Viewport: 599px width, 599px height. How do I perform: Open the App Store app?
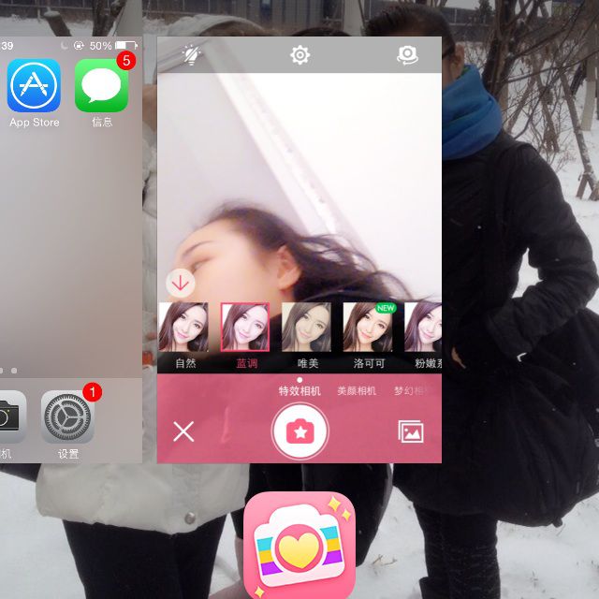tap(34, 86)
